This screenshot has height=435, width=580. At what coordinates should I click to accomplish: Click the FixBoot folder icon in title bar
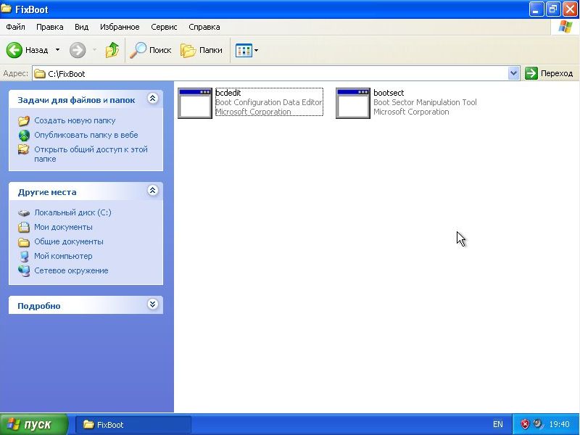coord(7,9)
